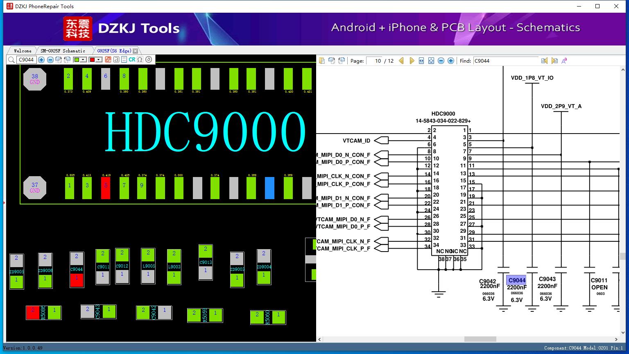Image resolution: width=629 pixels, height=354 pixels.
Task: Zoom in on the PCB layout view
Action: point(41,60)
